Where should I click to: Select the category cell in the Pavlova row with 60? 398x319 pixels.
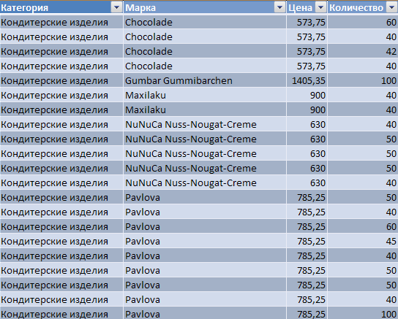pos(61,226)
